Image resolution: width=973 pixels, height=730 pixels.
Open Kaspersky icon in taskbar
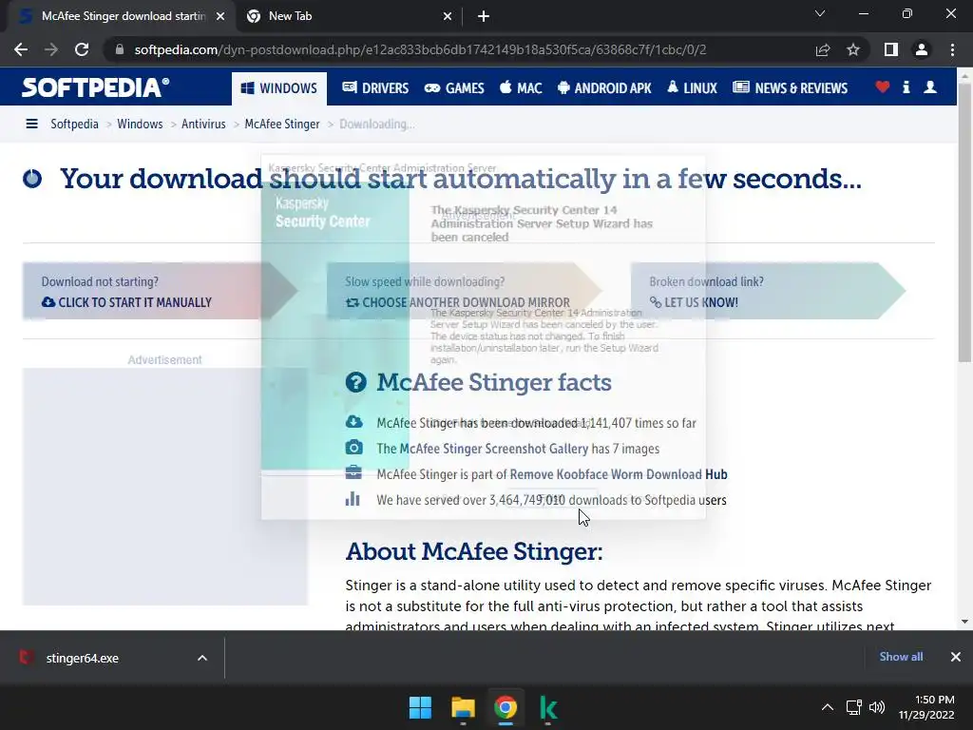tap(548, 707)
